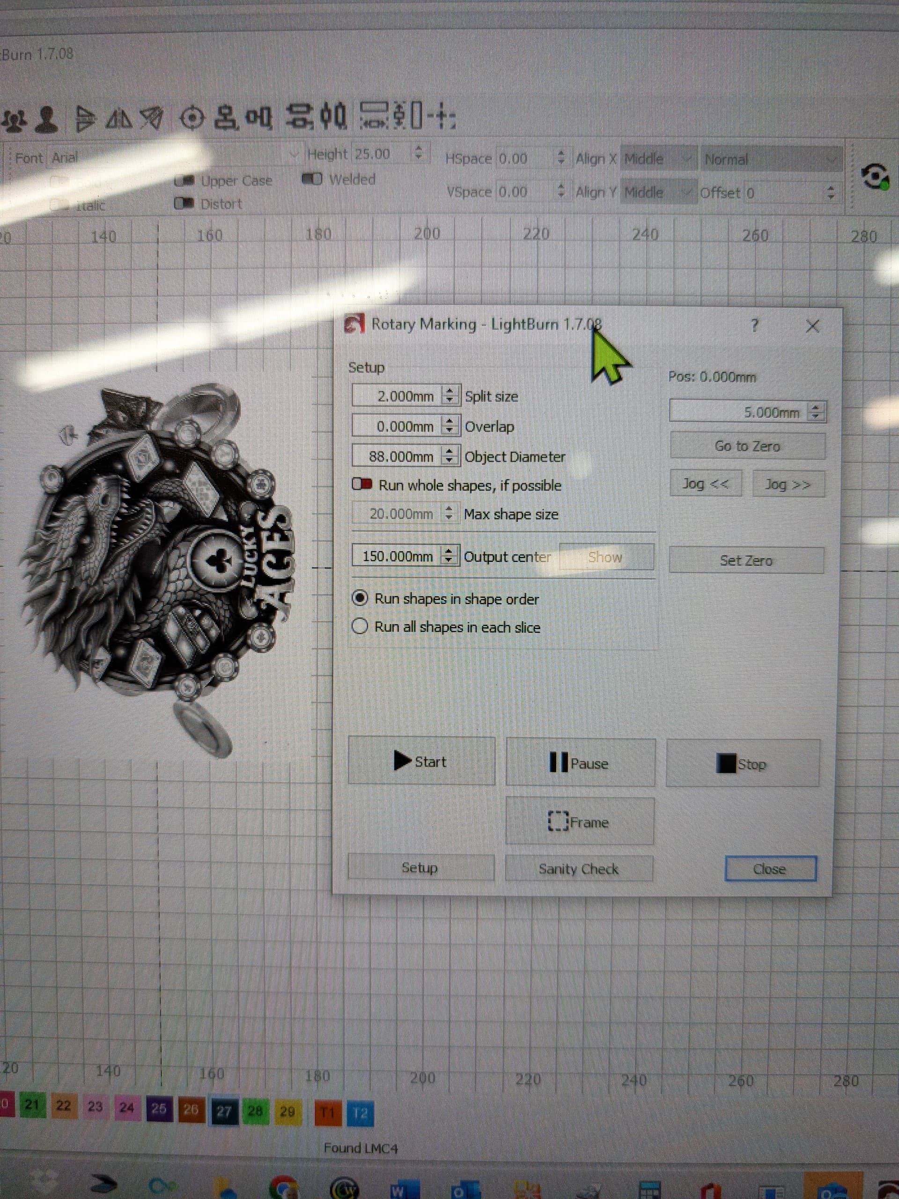Click the Align Centers target icon
899x1199 pixels.
192,118
